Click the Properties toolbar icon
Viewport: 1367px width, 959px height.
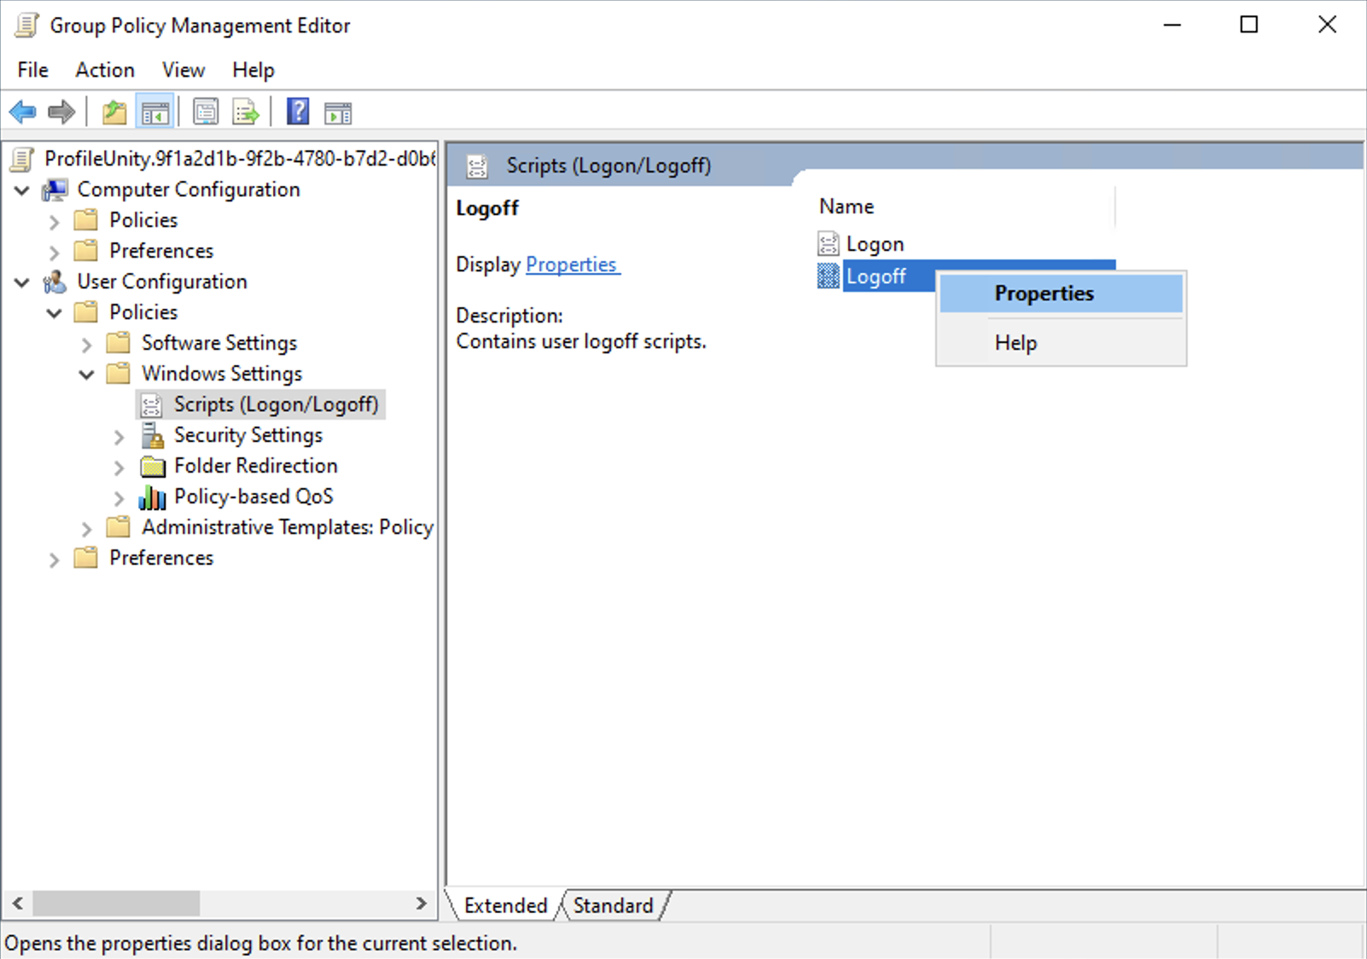click(x=206, y=112)
